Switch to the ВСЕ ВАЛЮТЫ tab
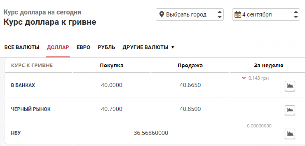 (22, 47)
